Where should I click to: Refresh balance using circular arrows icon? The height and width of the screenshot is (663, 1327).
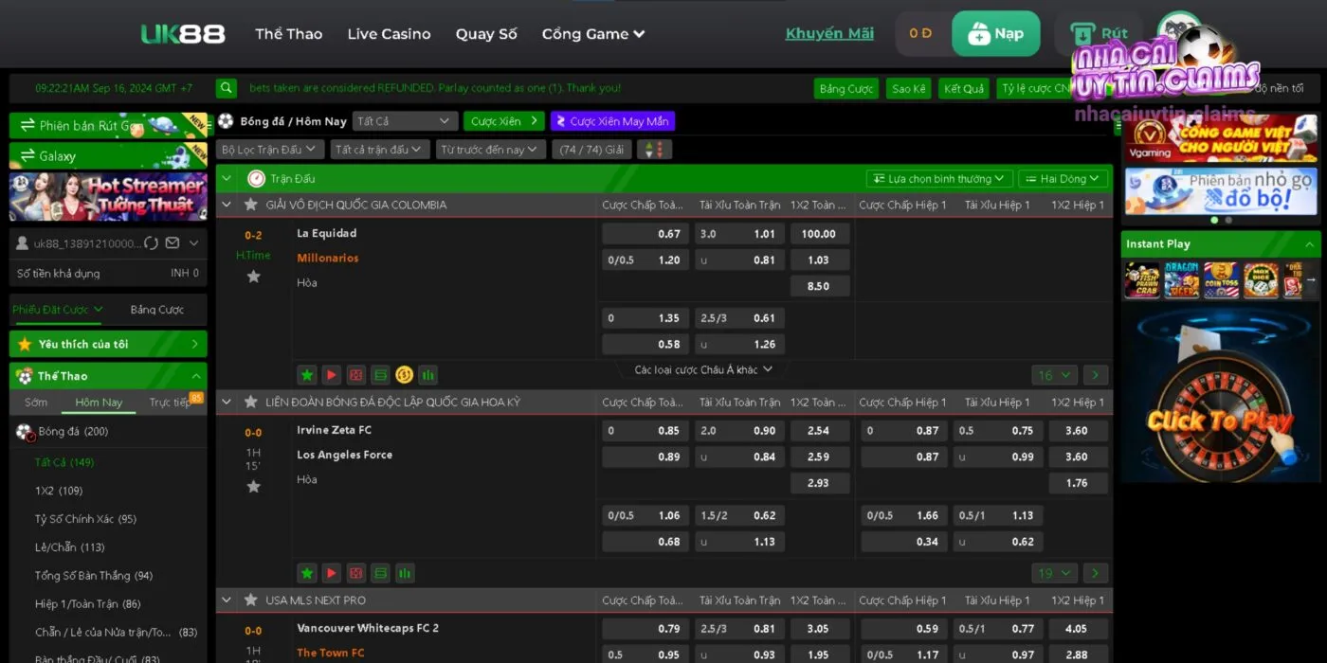(x=151, y=243)
